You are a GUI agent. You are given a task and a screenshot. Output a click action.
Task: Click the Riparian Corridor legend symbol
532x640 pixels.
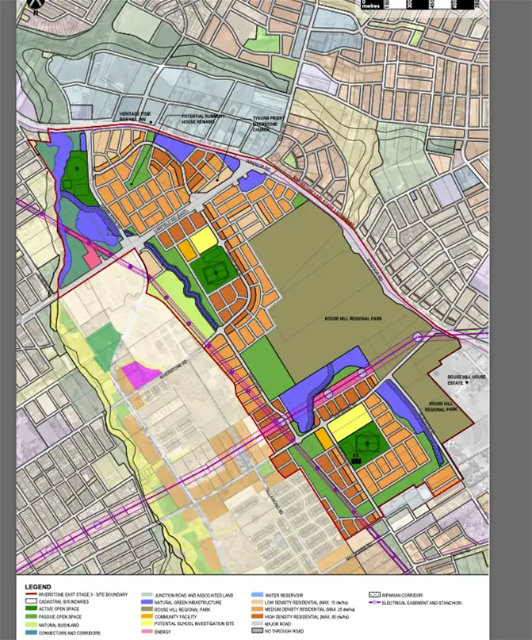377,595
